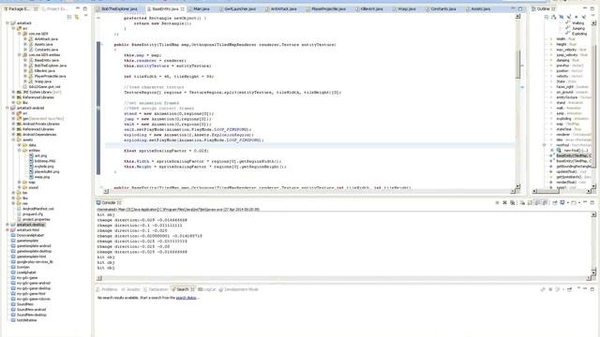Click the Console vertical scrollbar
This screenshot has height=337, width=600.
593,243
